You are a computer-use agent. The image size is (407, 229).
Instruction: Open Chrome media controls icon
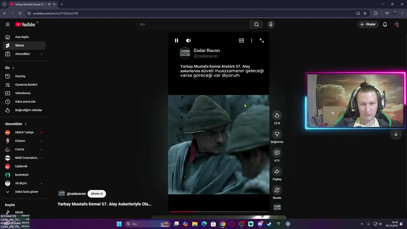[387, 13]
